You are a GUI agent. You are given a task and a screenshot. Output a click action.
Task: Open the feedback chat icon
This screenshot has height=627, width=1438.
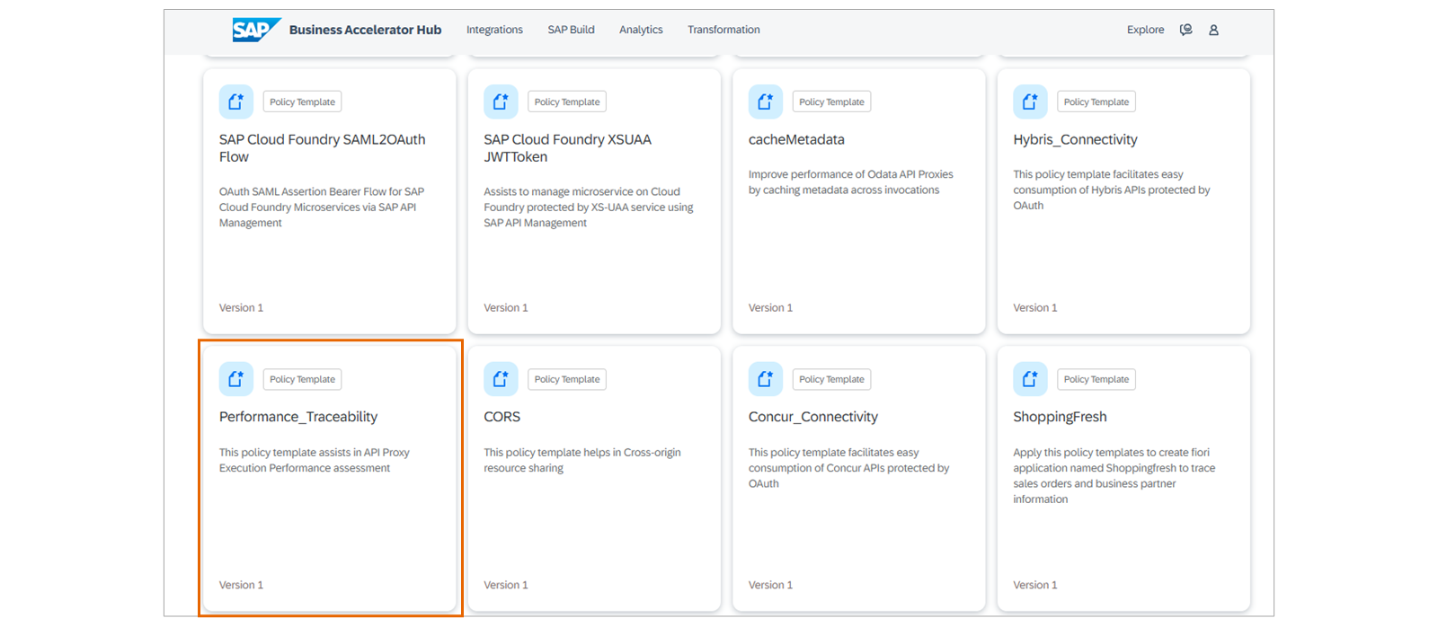[x=1185, y=30]
